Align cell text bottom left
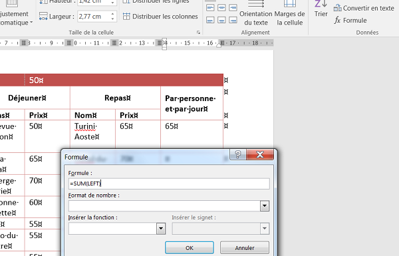 pos(210,20)
